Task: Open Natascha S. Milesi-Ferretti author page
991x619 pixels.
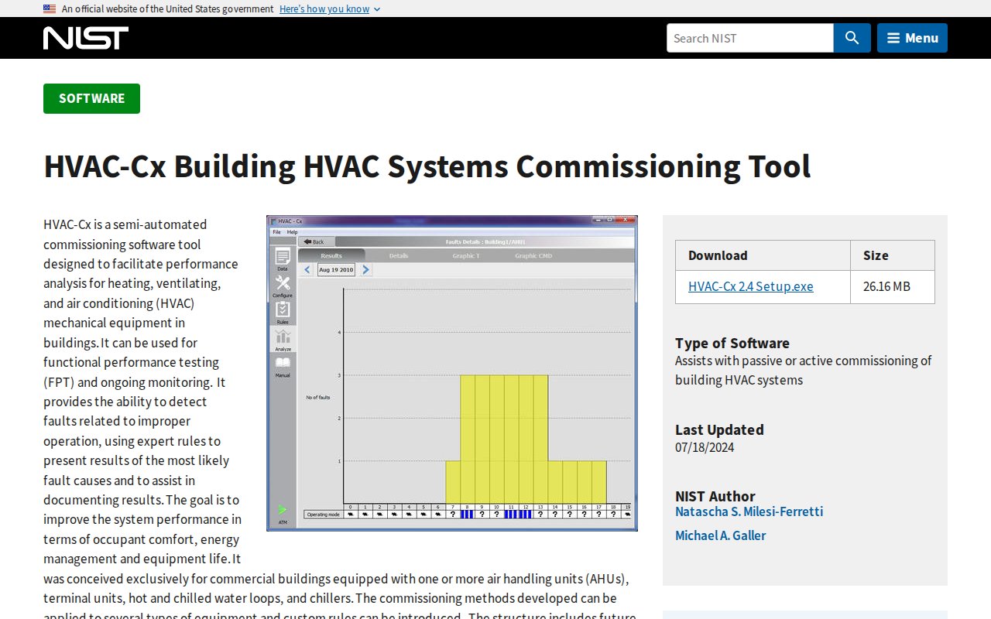Action: pyautogui.click(x=749, y=511)
